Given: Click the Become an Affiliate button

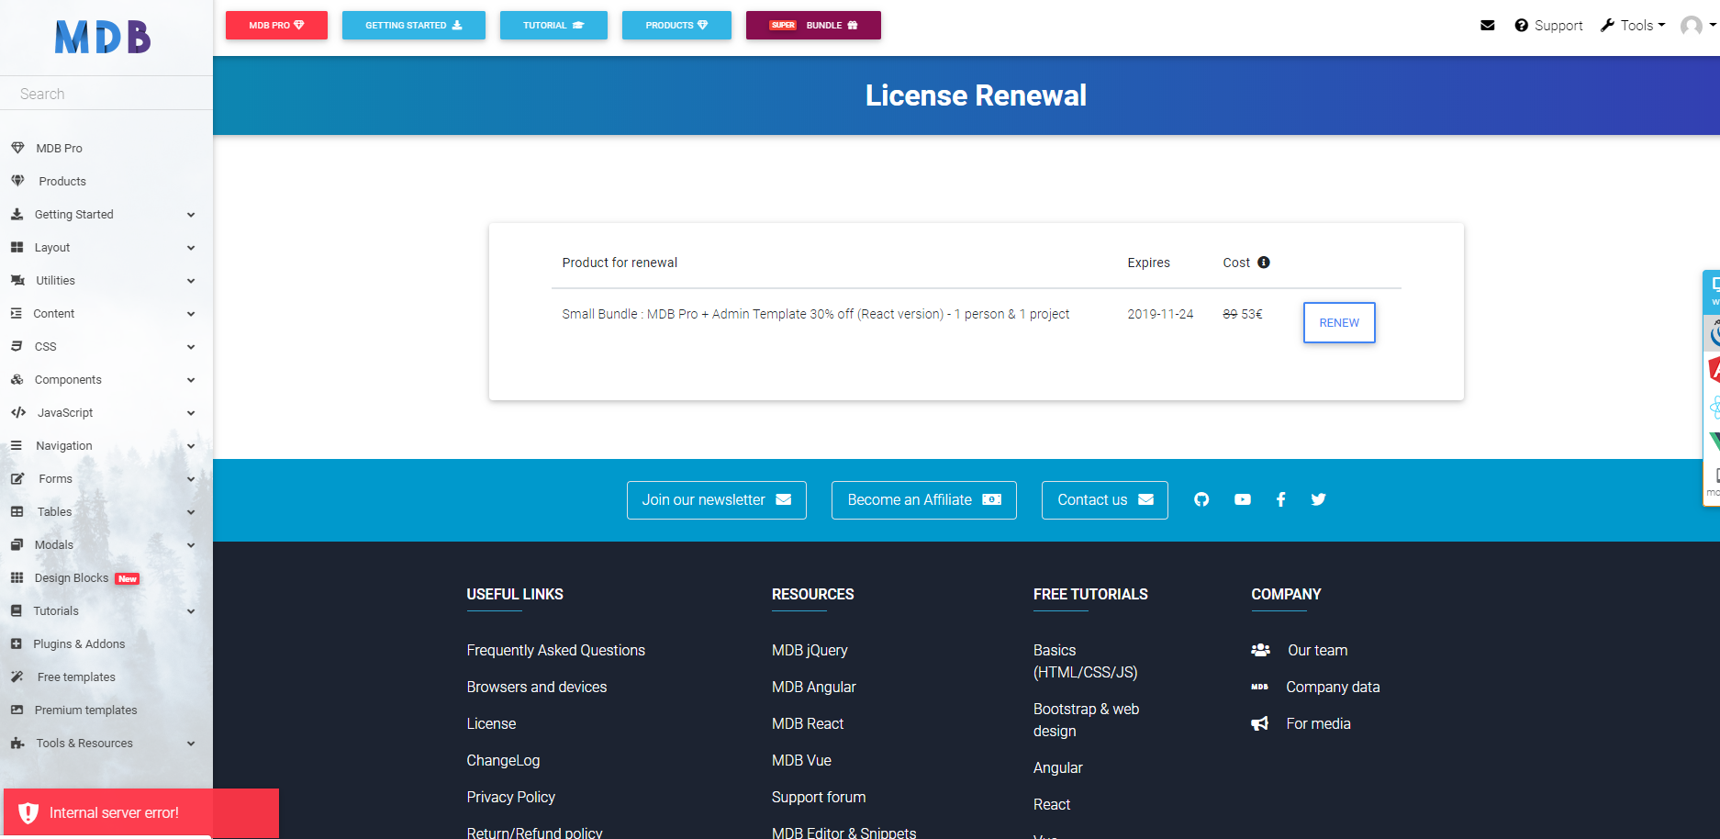Looking at the screenshot, I should point(924,500).
